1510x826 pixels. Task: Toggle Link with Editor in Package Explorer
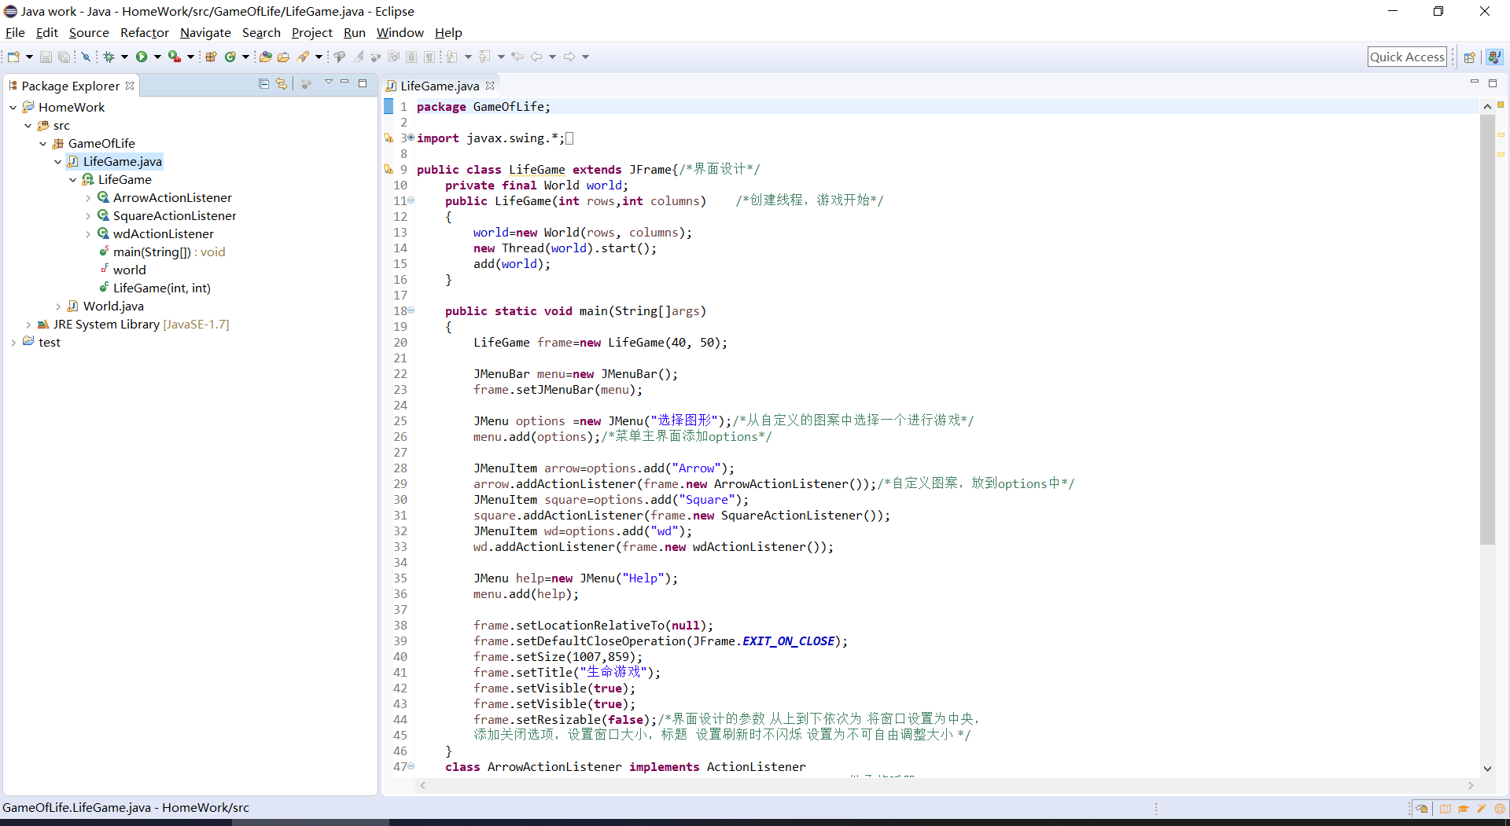click(x=282, y=84)
